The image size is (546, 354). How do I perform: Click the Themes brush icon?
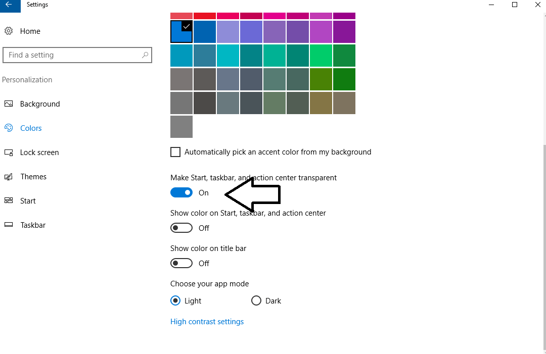(x=9, y=177)
